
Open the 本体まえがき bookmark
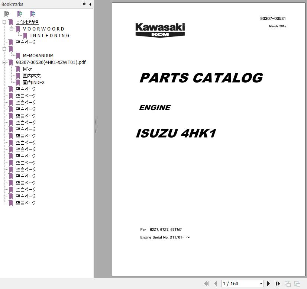click(x=27, y=22)
